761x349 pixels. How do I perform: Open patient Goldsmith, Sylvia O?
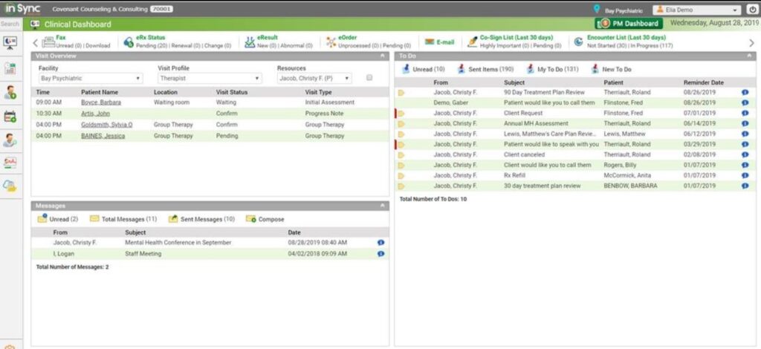[x=107, y=125]
